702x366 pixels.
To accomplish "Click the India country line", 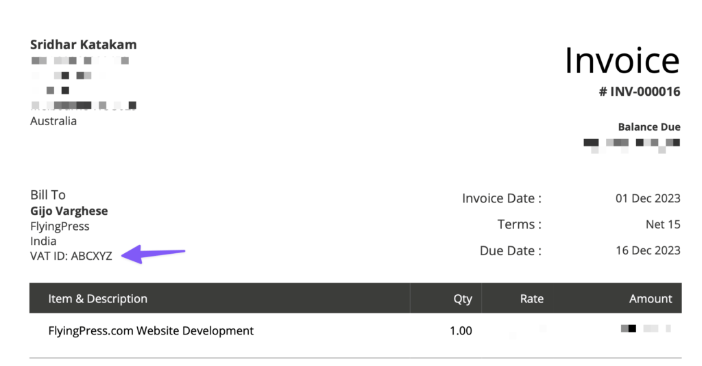I will pos(43,241).
